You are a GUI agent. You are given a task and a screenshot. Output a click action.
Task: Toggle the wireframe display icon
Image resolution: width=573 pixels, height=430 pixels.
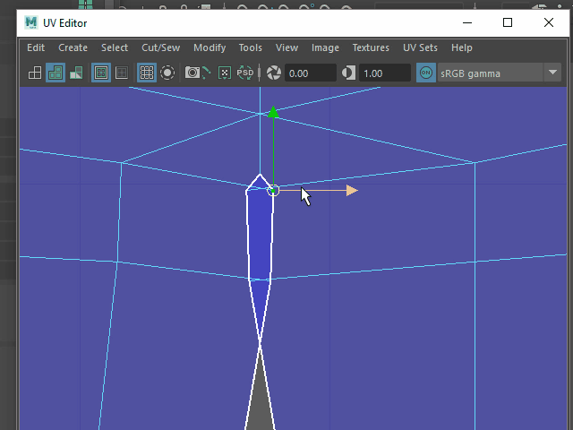(x=36, y=73)
